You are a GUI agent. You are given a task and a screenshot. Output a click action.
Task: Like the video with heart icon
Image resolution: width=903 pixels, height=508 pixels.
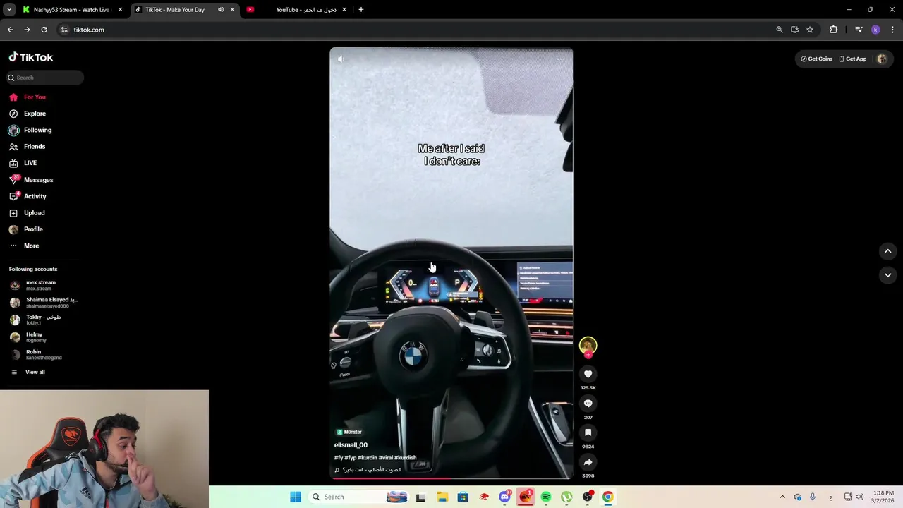pyautogui.click(x=588, y=374)
